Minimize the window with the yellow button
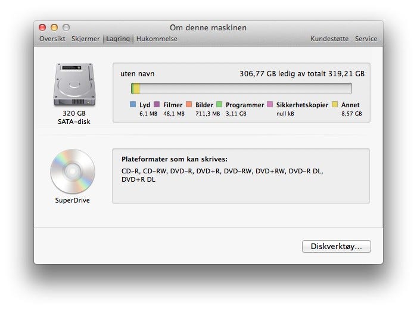The width and height of the screenshot is (417, 311). (x=54, y=27)
